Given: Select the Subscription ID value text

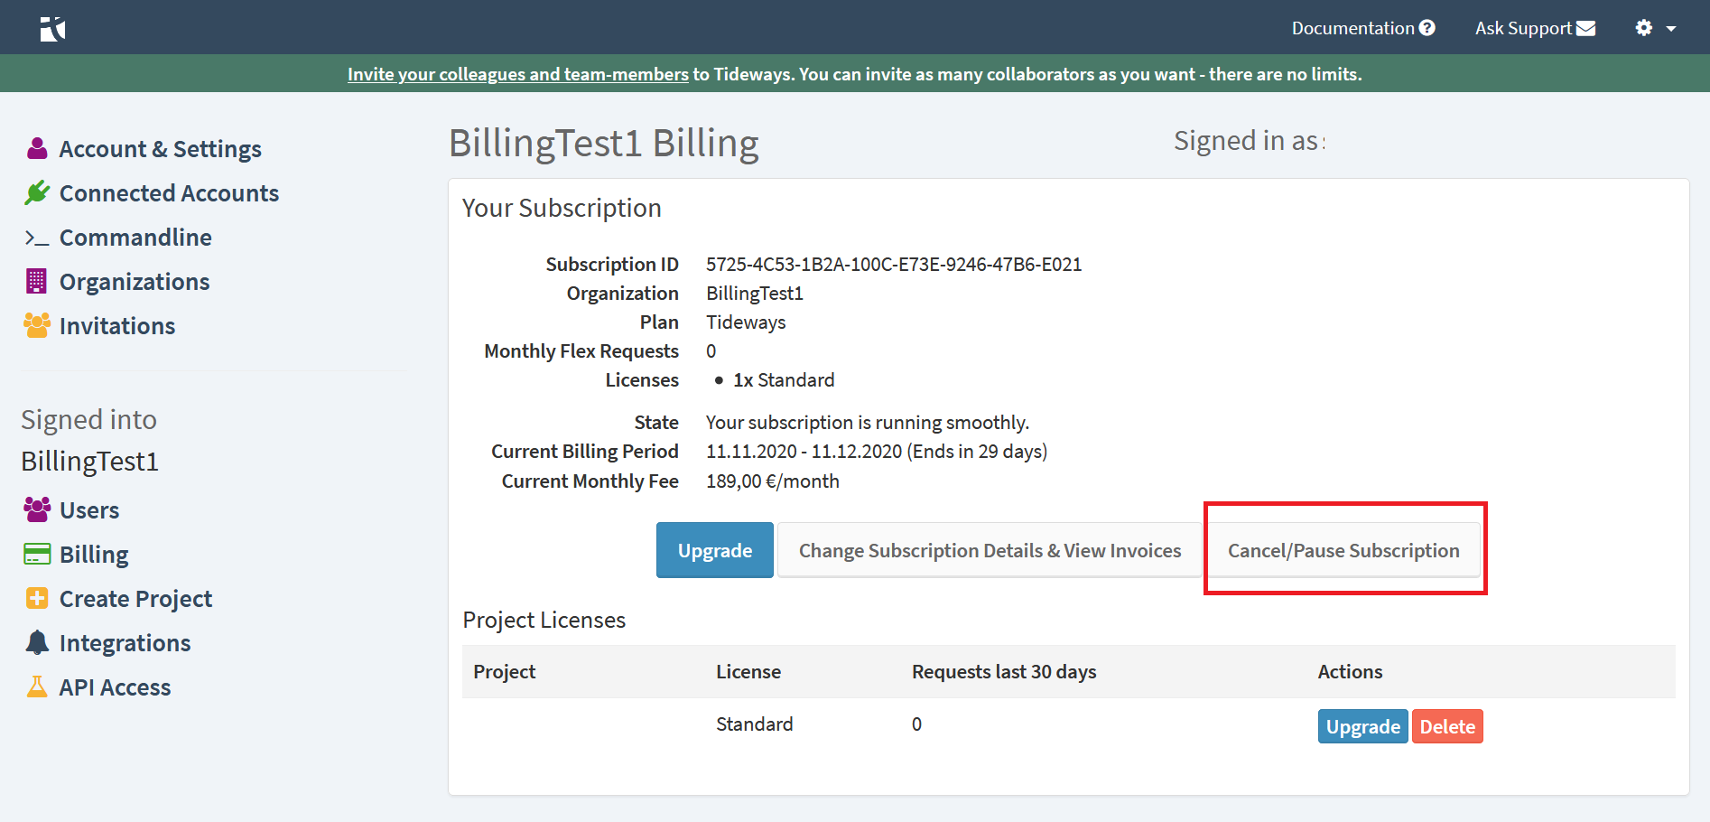Looking at the screenshot, I should click(x=894, y=264).
